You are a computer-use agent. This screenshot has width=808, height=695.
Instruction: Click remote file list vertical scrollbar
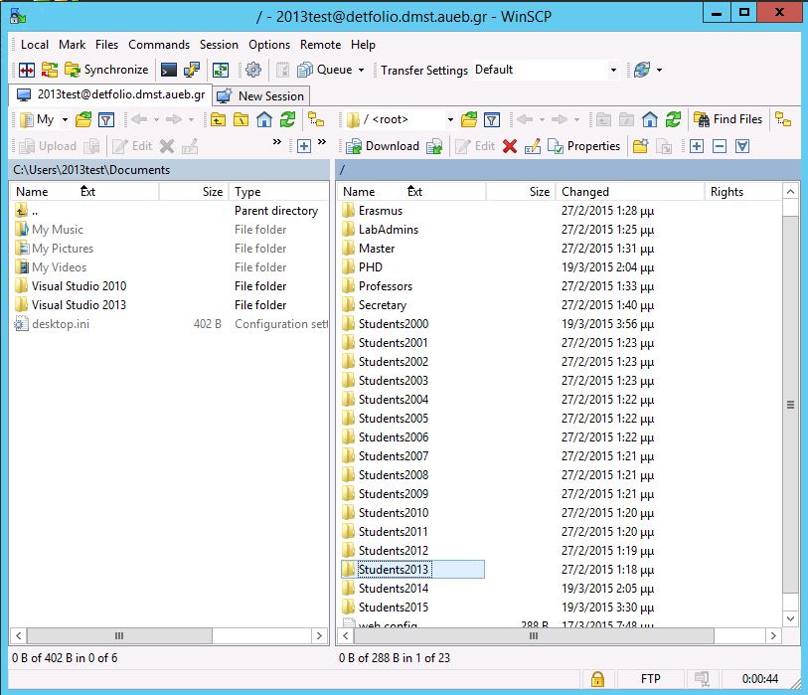(x=790, y=405)
